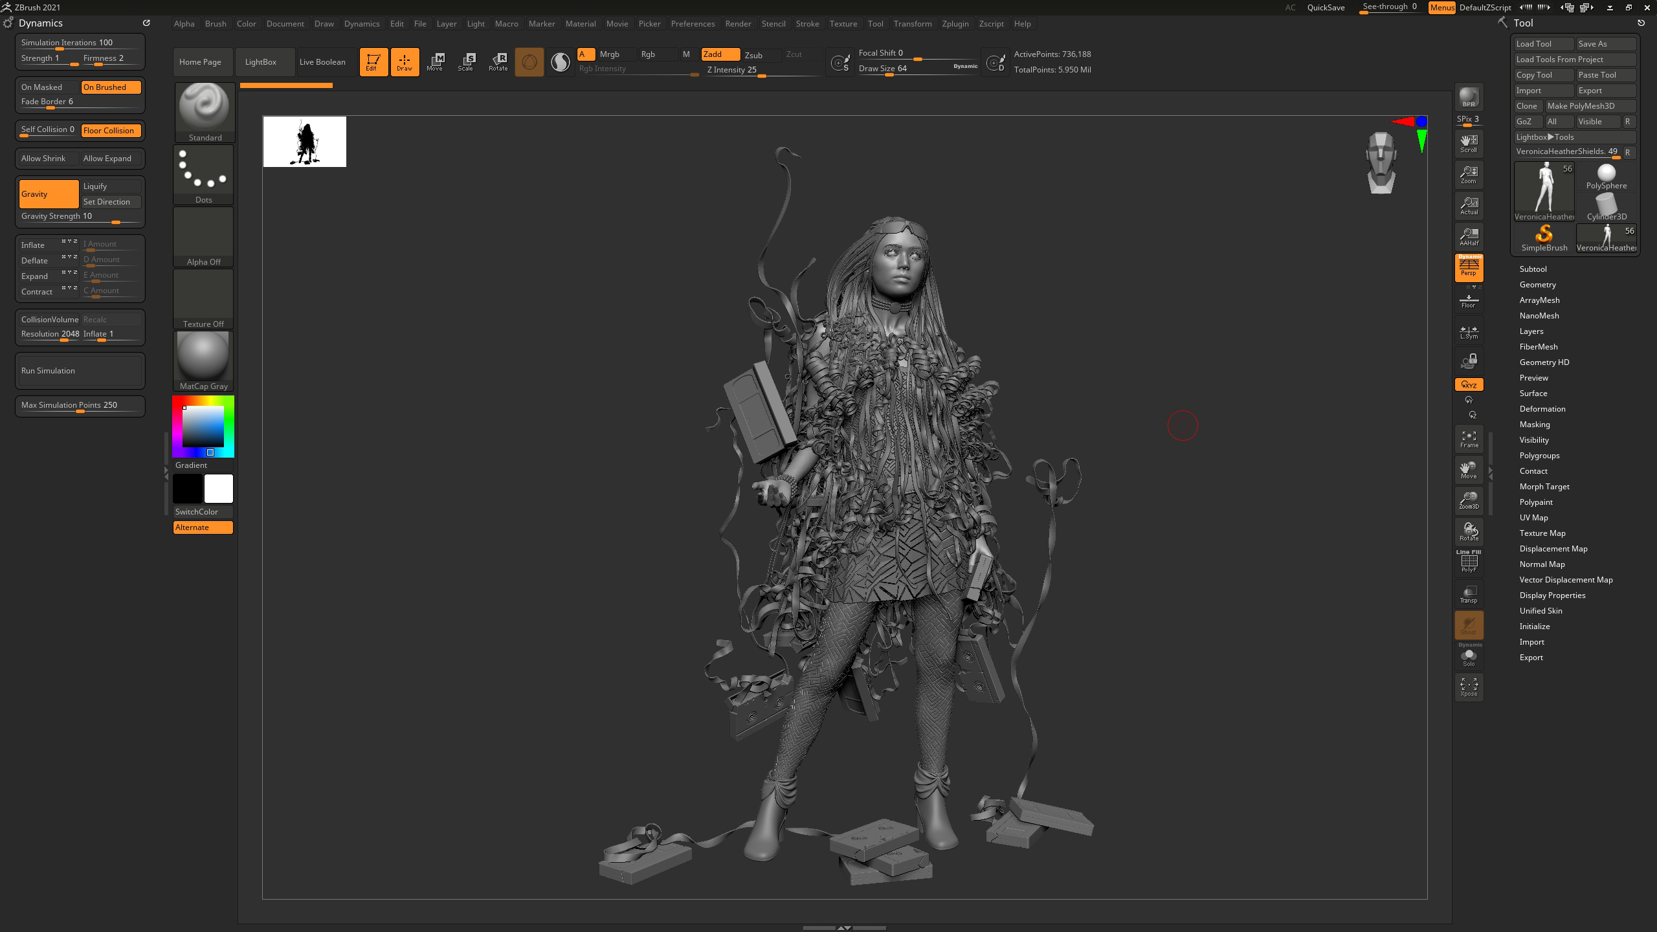Click the Run Simulation button
This screenshot has height=932, width=1657.
[x=80, y=370]
